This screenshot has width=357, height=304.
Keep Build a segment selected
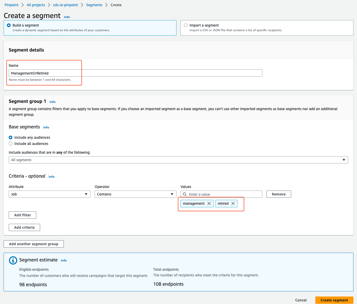[9, 25]
